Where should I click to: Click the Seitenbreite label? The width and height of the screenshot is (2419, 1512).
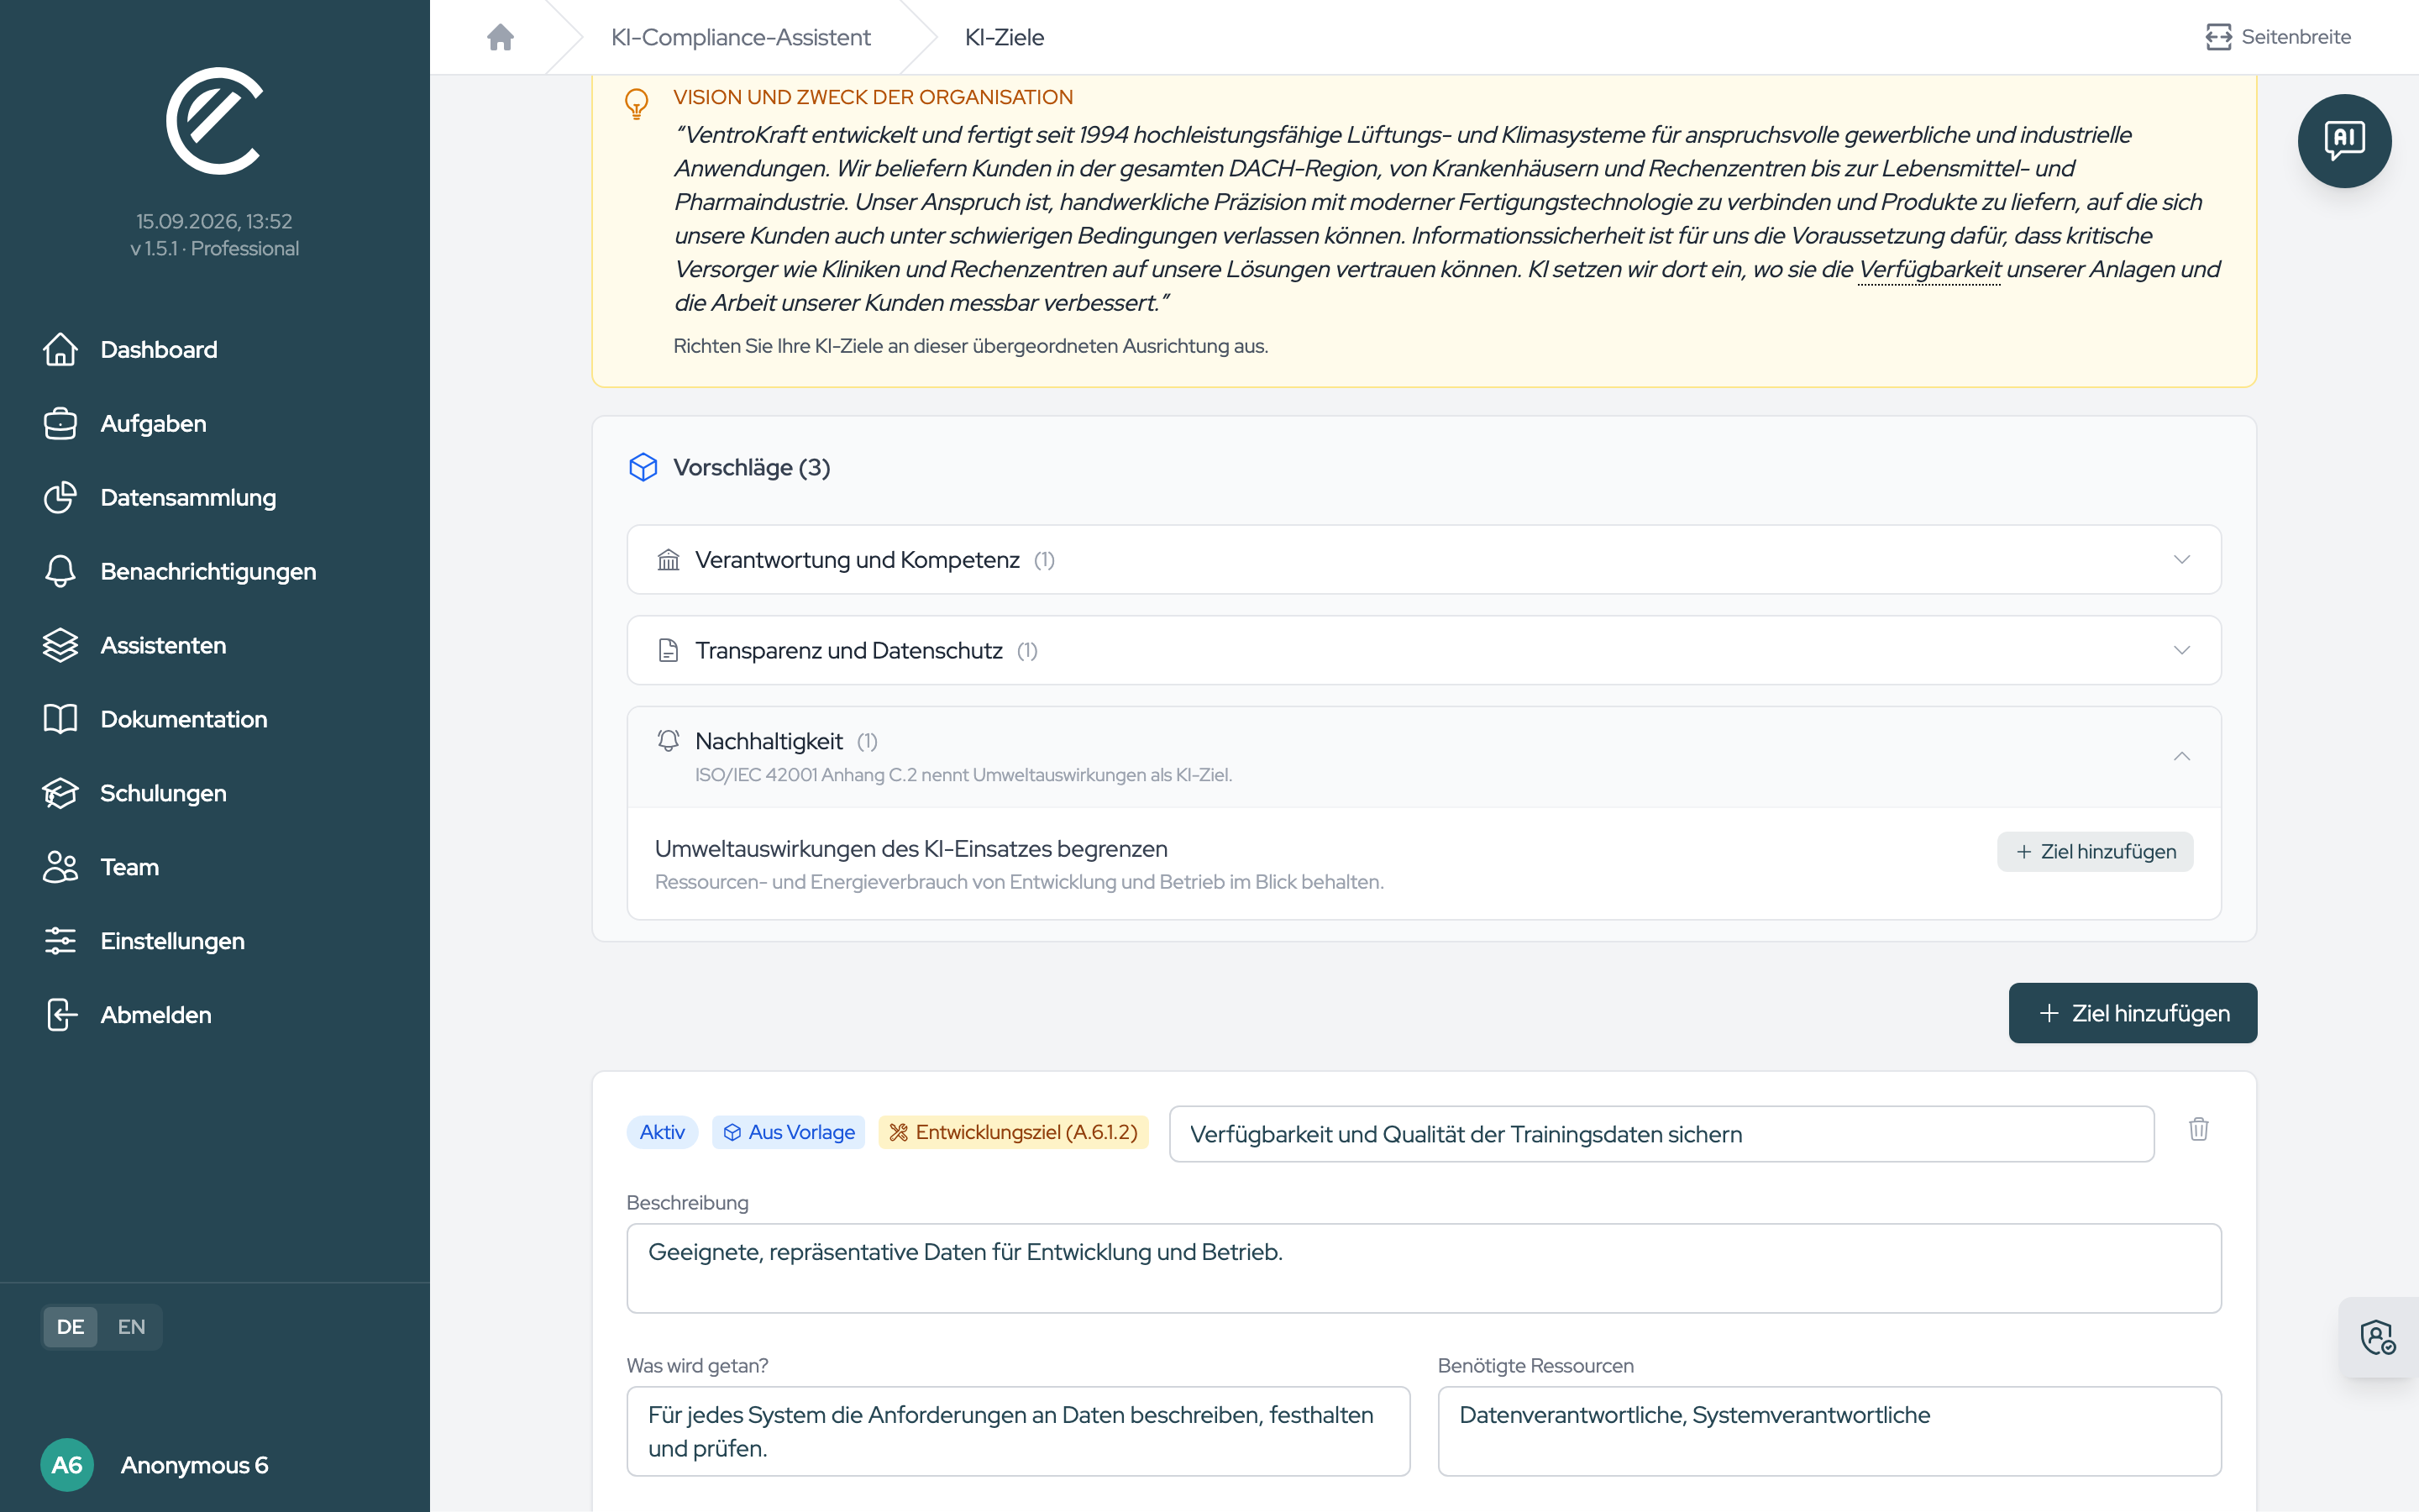[x=2296, y=37]
